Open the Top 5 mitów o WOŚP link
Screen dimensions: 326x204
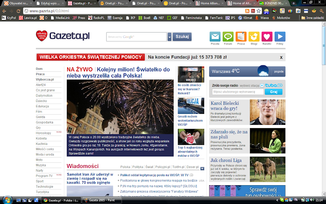pyautogui.click(x=190, y=151)
